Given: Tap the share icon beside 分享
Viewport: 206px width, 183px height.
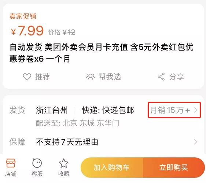Looking at the screenshot, I should 161,77.
